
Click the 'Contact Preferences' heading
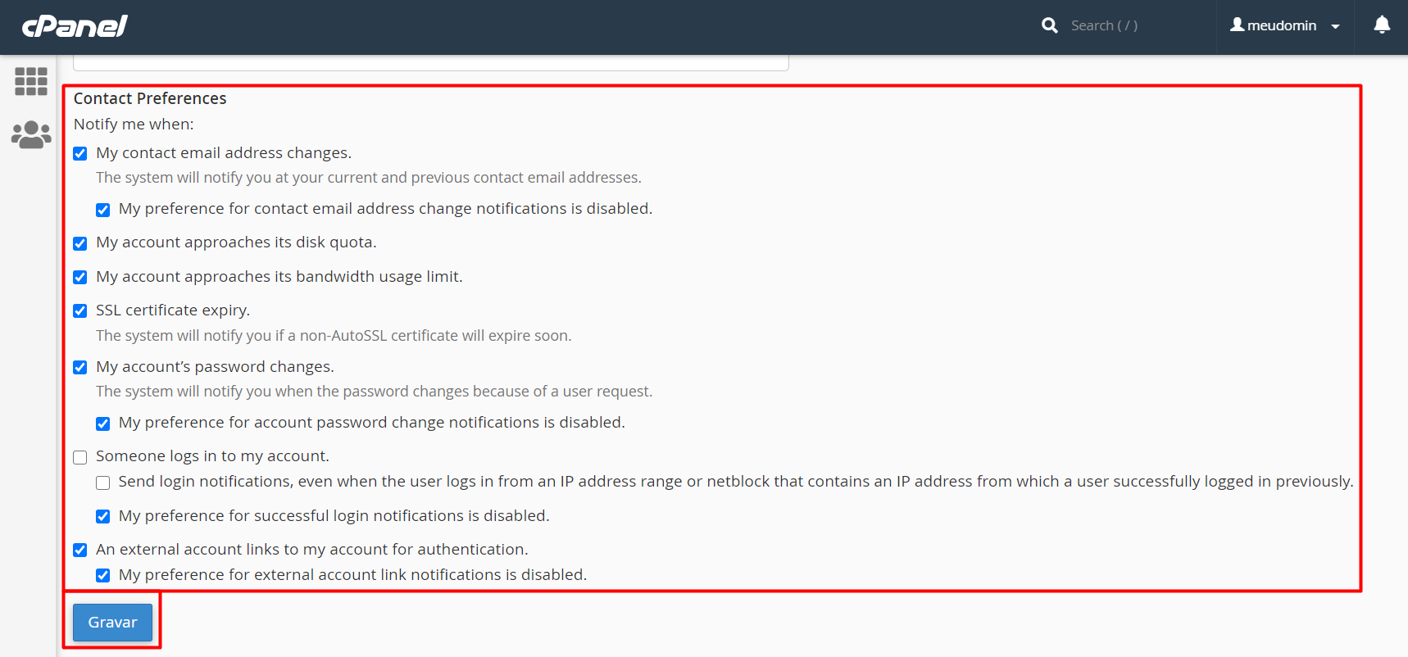click(150, 98)
